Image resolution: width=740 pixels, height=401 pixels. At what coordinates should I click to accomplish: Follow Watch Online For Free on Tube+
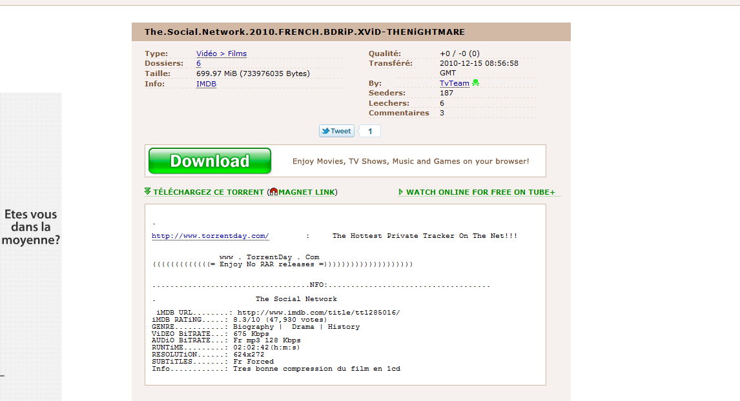coord(480,192)
